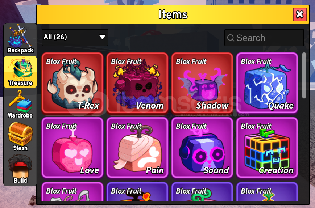Click the dropdown arrow next to All (26)
This screenshot has height=208, width=315.
tap(102, 37)
